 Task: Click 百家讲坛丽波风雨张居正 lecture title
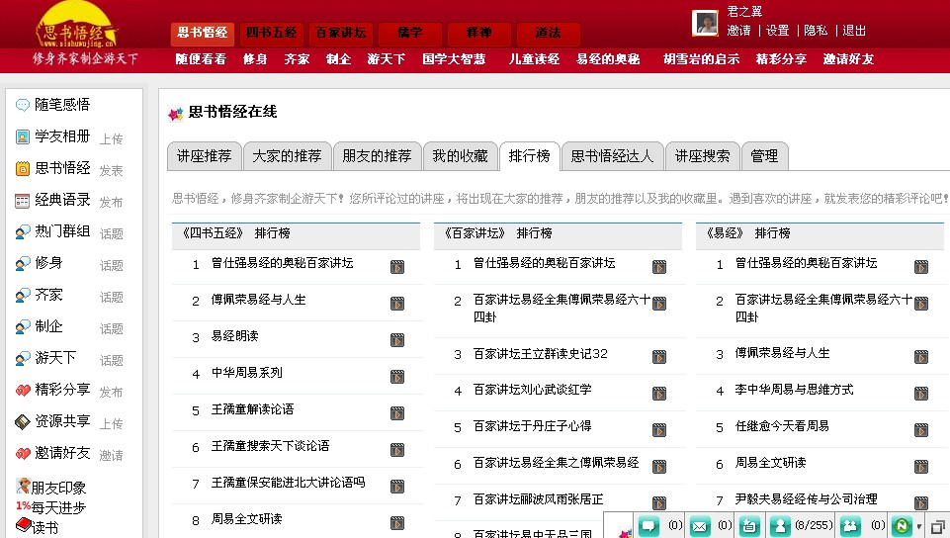click(x=538, y=499)
